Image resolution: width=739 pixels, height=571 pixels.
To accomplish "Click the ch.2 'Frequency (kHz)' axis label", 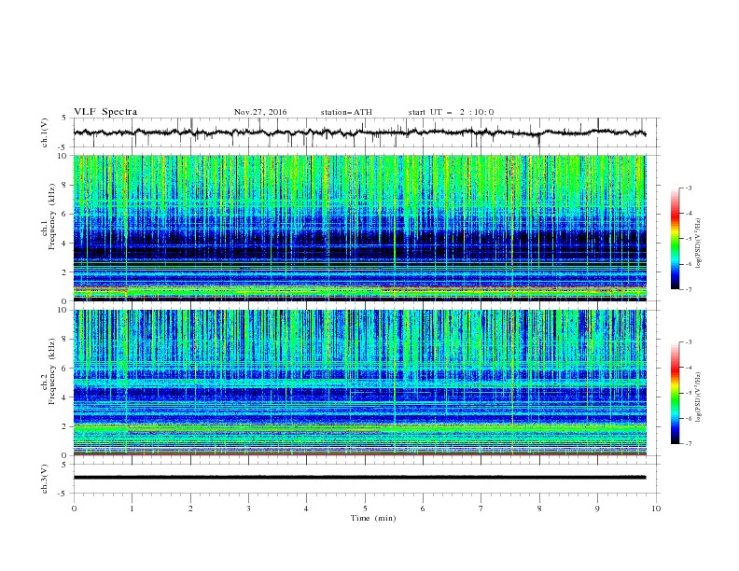I will pos(52,371).
